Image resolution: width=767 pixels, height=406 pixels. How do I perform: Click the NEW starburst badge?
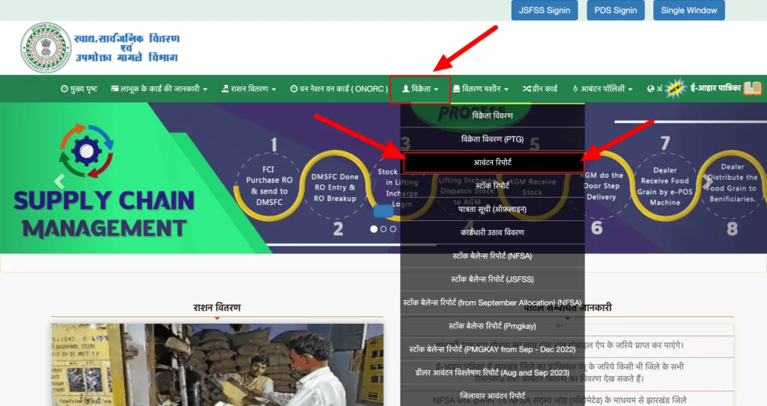pos(676,88)
